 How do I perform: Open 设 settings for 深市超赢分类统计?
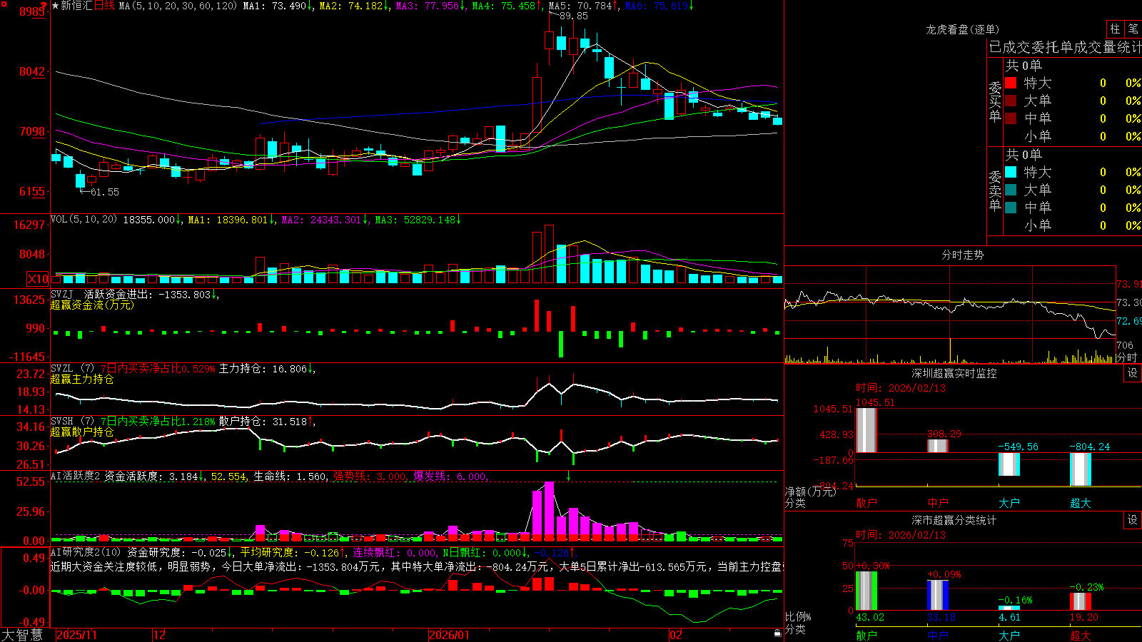coord(1133,520)
